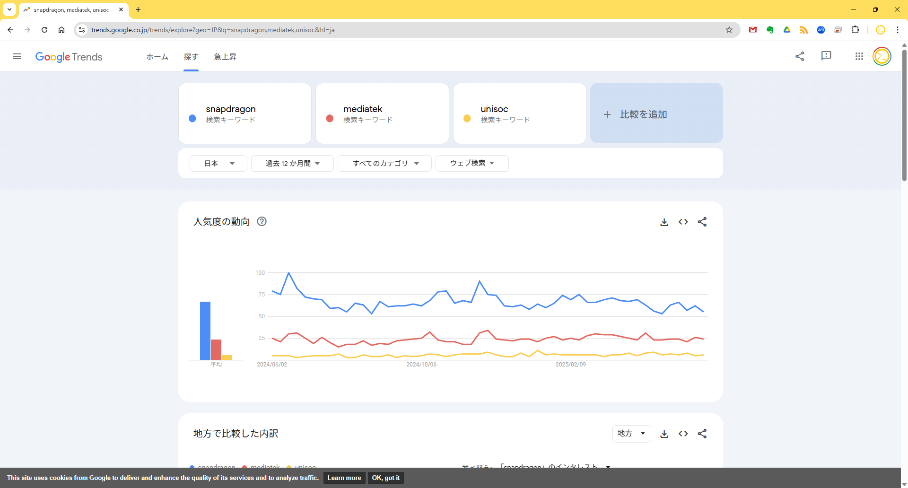Click the snapdragon search term card
Viewport: 908px width, 488px height.
[244, 113]
